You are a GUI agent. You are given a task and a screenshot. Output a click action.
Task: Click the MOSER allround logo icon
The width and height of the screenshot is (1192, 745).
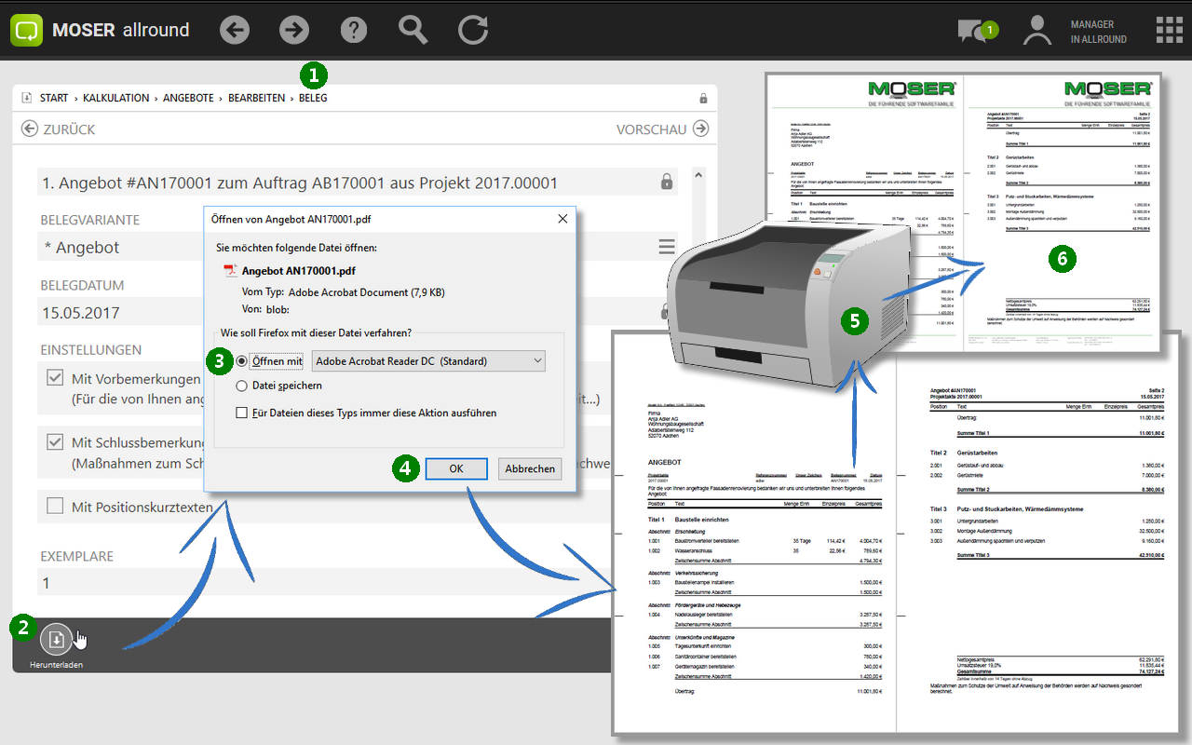point(27,30)
